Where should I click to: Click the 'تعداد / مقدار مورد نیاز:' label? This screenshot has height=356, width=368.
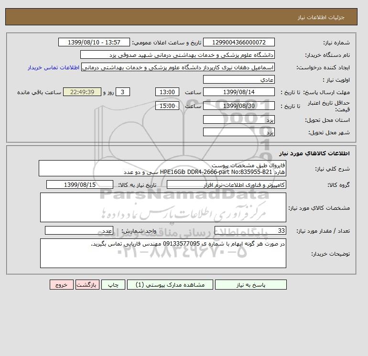click(x=323, y=231)
